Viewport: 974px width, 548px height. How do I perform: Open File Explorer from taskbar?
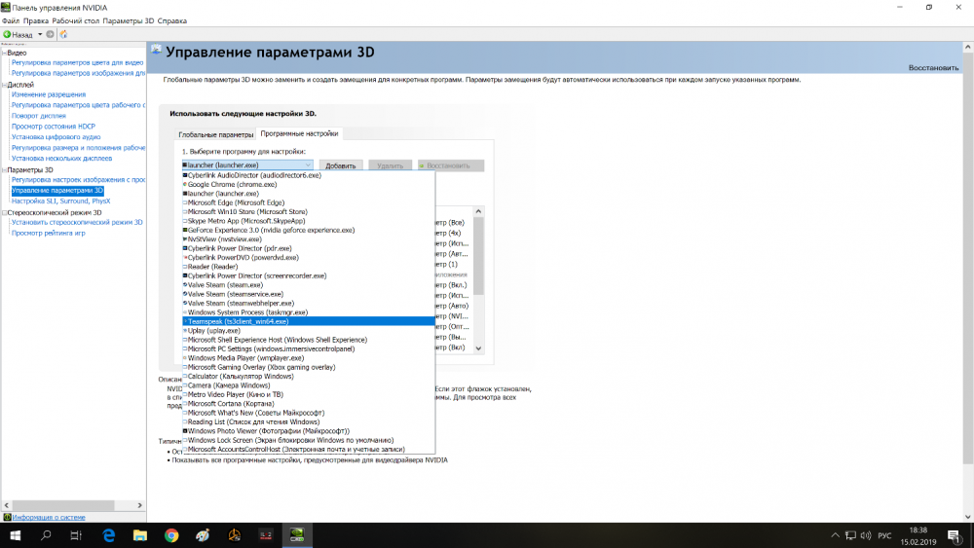(139, 535)
